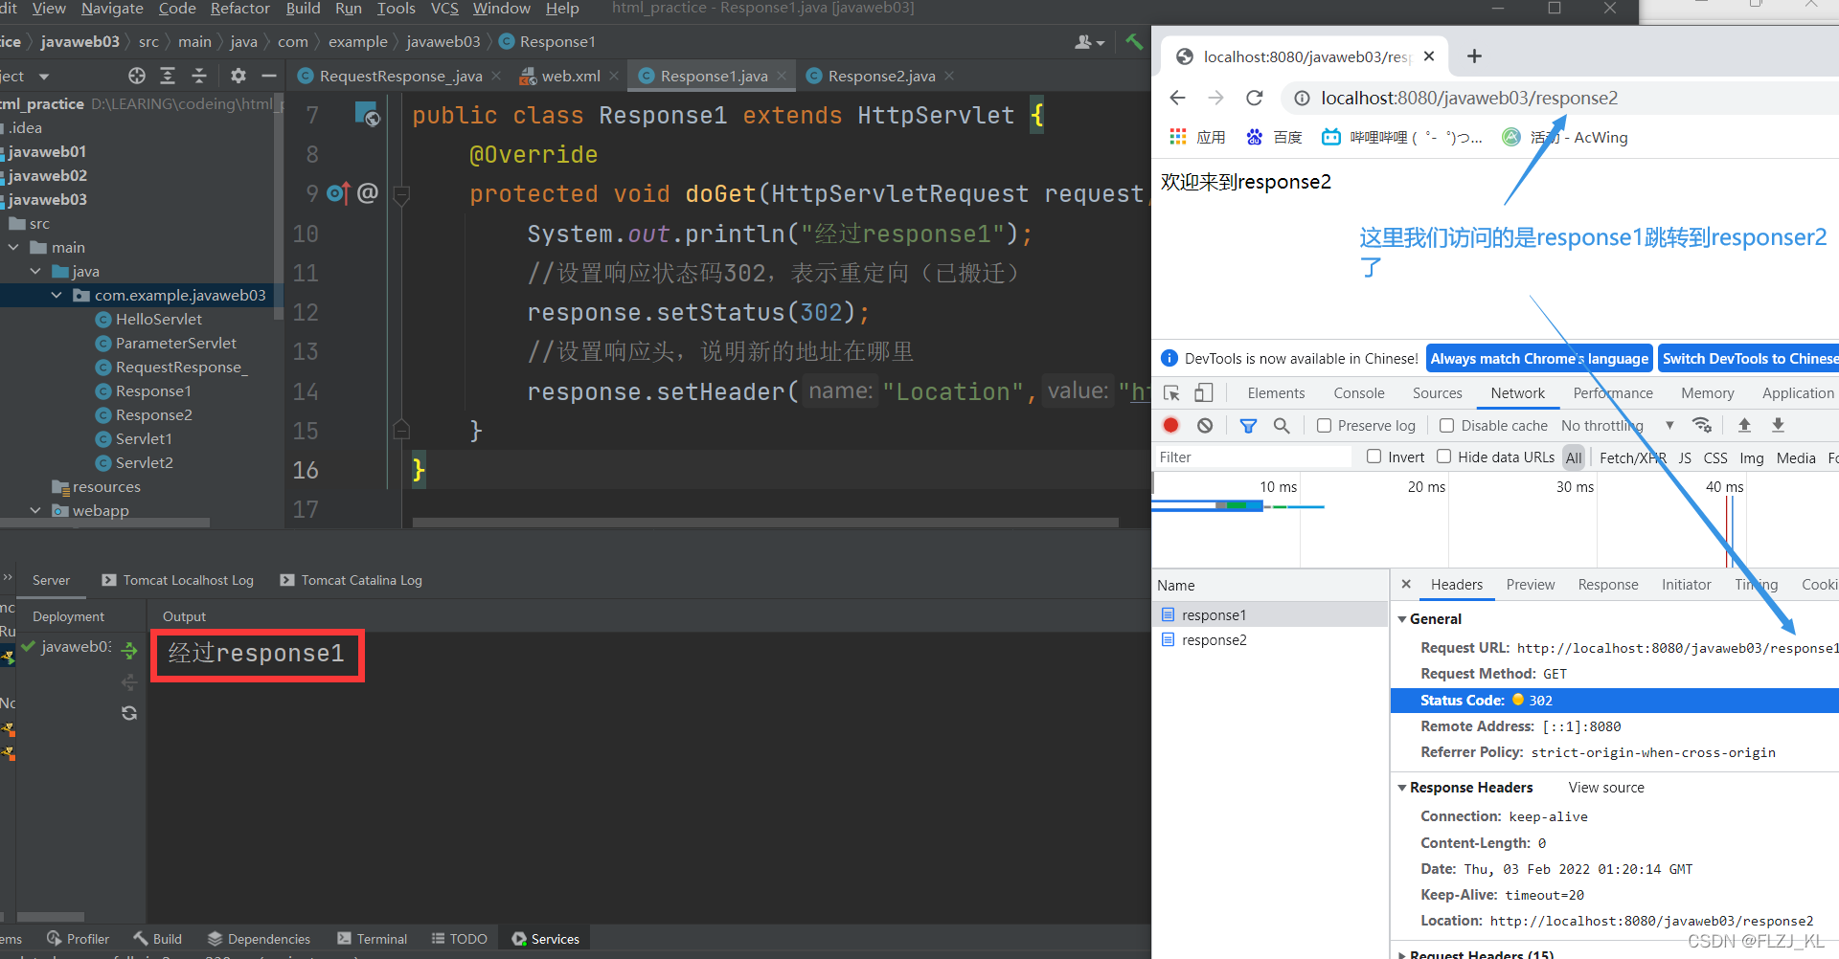
Task: Toggle the DevTools device toolbar icon
Action: pyautogui.click(x=1204, y=392)
